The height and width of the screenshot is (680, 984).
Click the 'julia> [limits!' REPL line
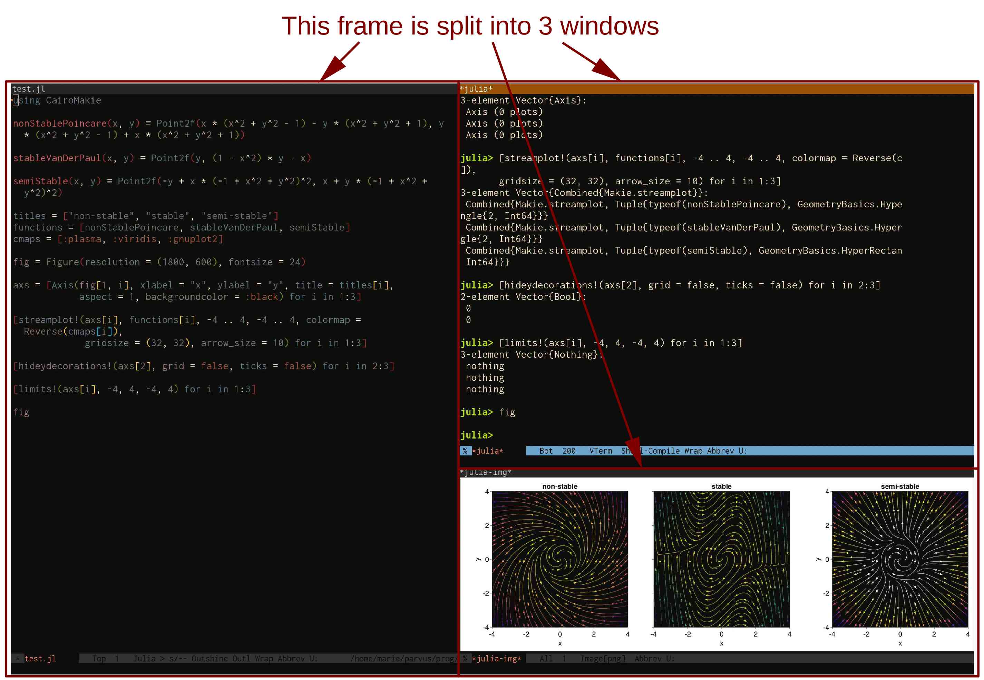pyautogui.click(x=601, y=343)
